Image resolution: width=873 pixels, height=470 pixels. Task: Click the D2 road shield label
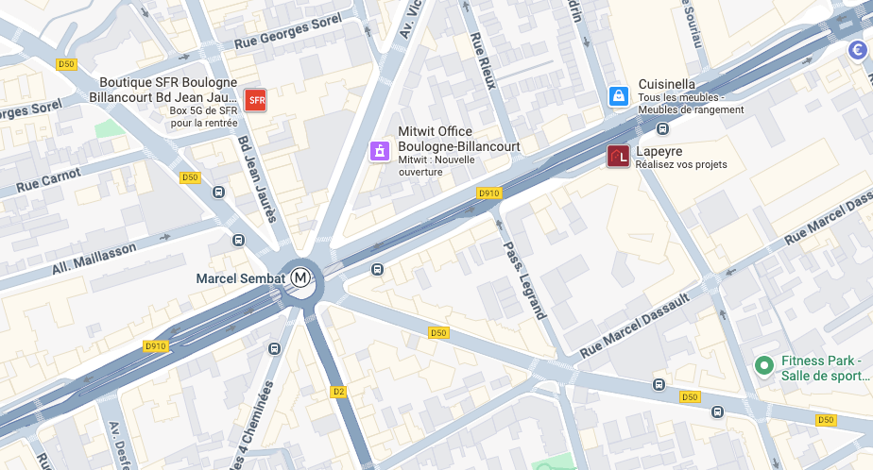(x=338, y=392)
